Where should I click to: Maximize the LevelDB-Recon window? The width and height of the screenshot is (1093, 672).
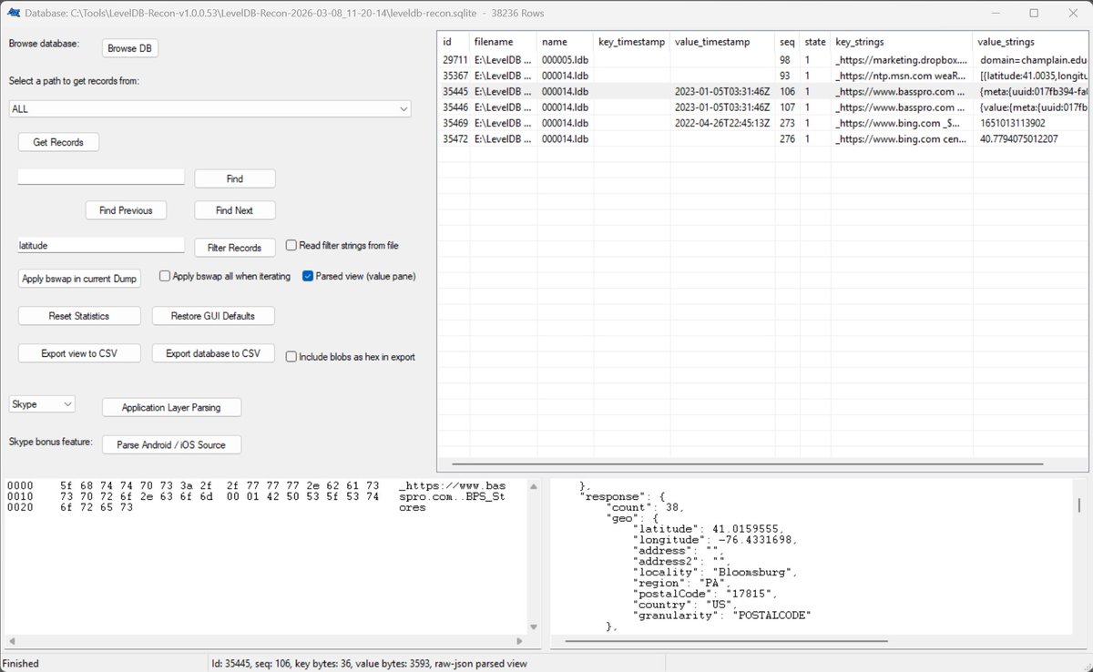pyautogui.click(x=1034, y=13)
